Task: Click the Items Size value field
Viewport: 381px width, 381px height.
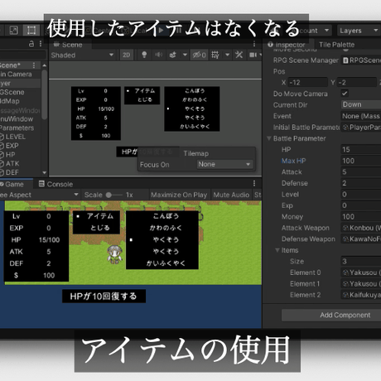Action: pos(361,261)
